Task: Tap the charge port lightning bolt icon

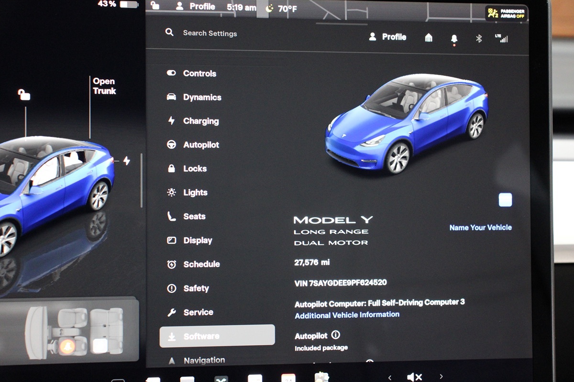Action: [127, 161]
